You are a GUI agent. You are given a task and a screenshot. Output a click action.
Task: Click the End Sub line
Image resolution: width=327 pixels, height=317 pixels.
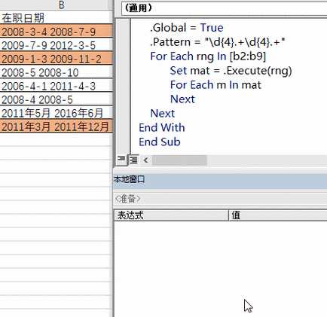click(160, 142)
